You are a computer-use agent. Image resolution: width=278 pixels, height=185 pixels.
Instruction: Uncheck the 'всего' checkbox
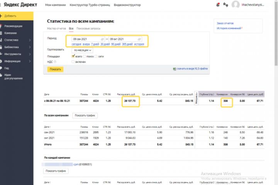73,56
